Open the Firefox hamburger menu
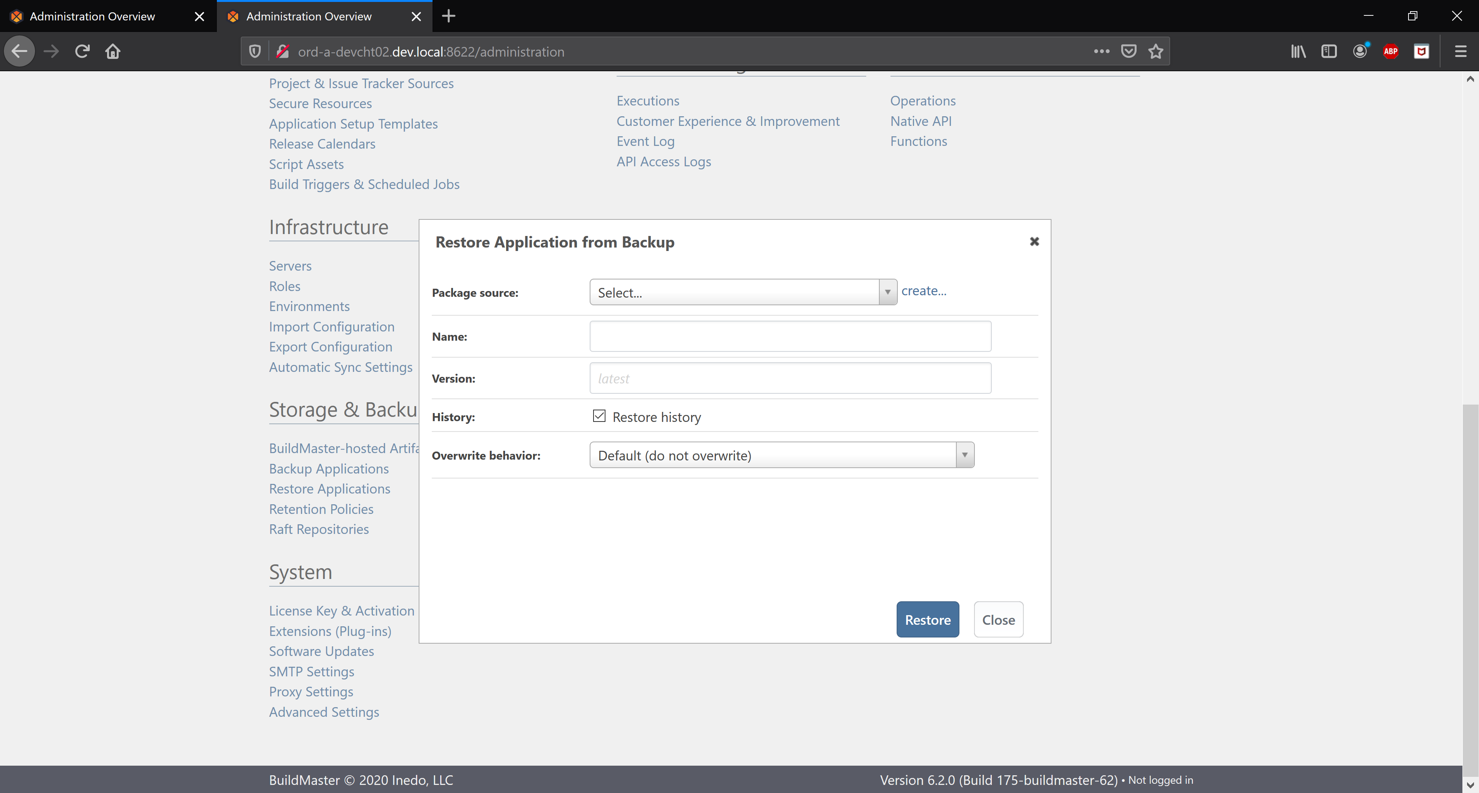This screenshot has width=1479, height=793. coord(1461,52)
